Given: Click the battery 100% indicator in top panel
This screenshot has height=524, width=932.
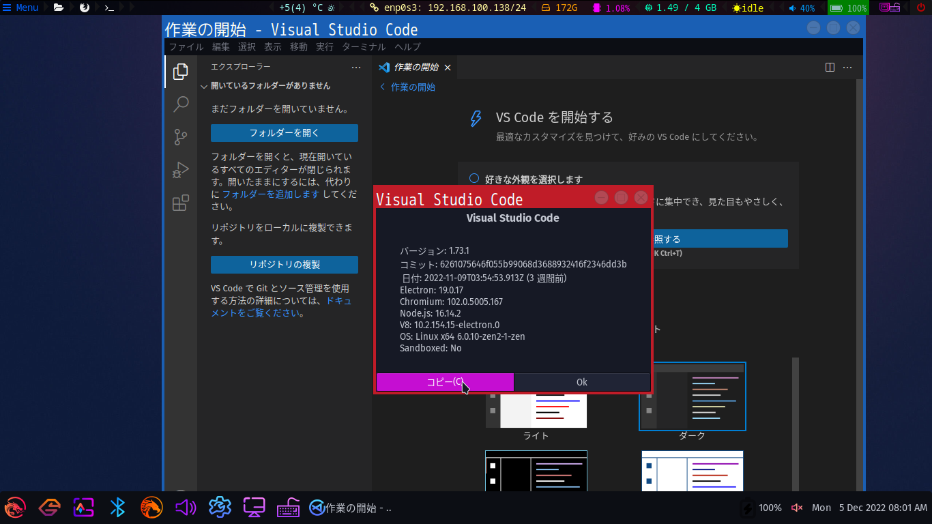Looking at the screenshot, I should click(848, 8).
